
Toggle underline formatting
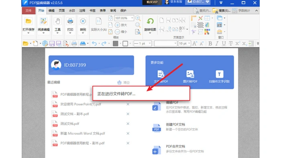click(224, 43)
